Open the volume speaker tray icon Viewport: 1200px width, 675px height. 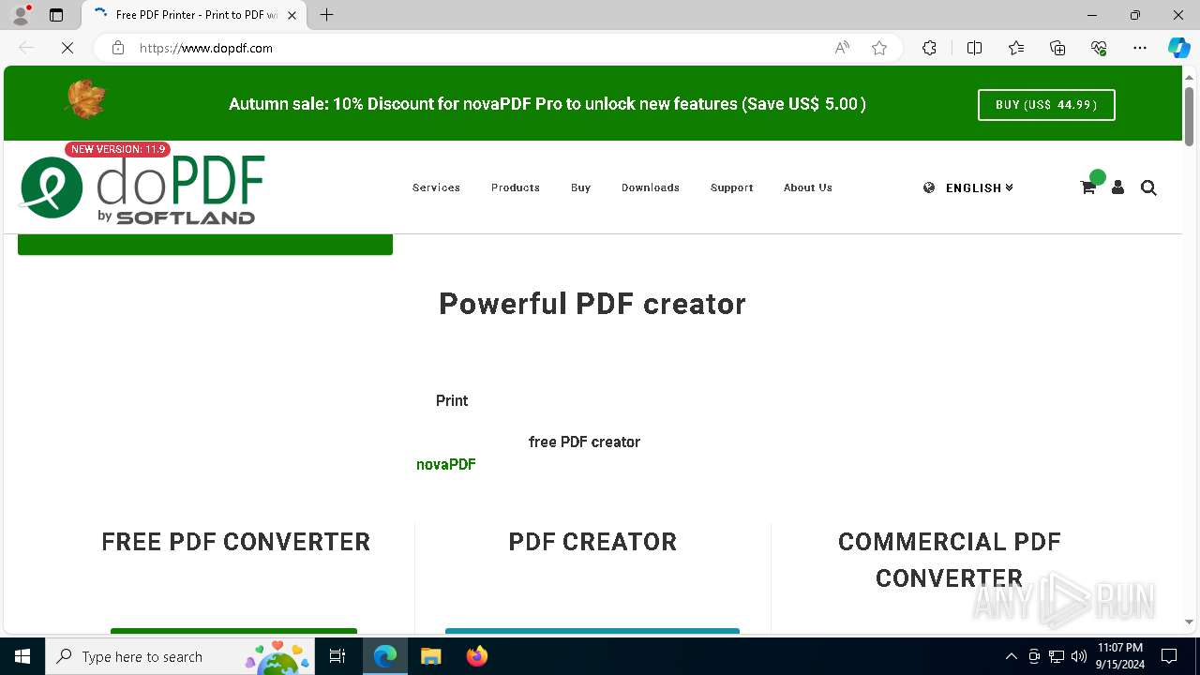[1078, 656]
